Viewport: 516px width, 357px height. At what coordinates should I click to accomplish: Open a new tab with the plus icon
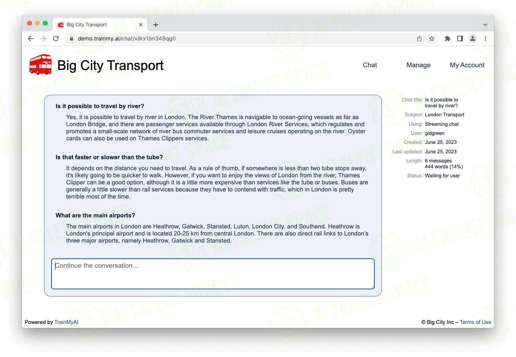[x=156, y=25]
